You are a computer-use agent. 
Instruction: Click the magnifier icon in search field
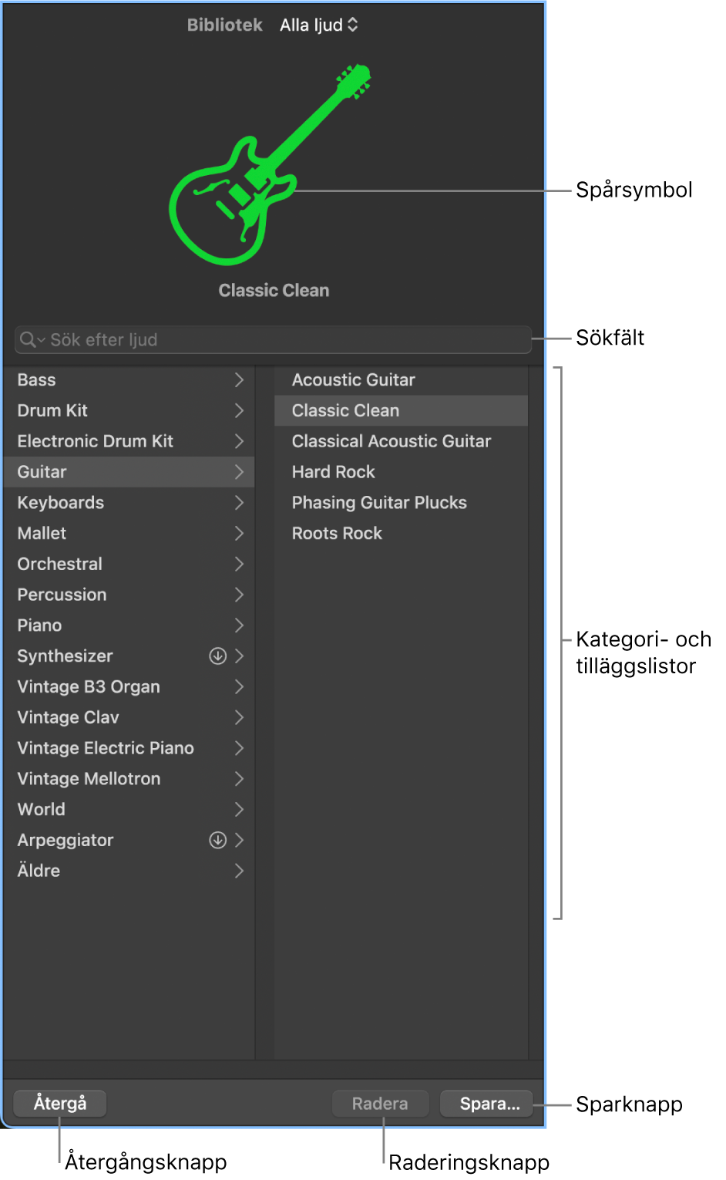click(x=29, y=340)
